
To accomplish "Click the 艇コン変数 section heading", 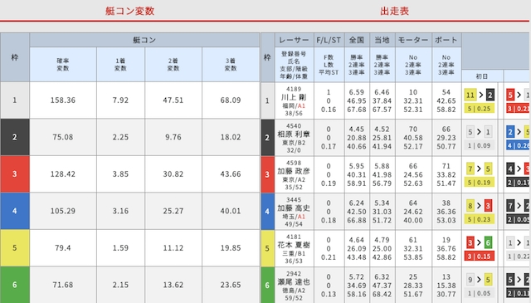I will point(130,11).
